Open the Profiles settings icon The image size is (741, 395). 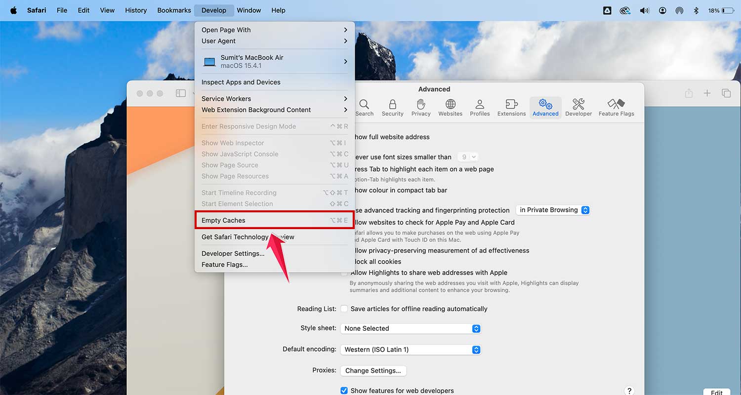point(480,108)
